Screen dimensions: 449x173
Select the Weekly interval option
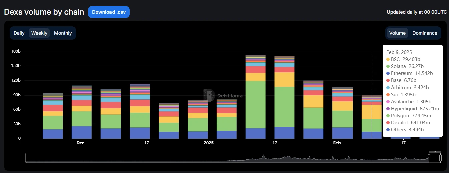point(39,33)
